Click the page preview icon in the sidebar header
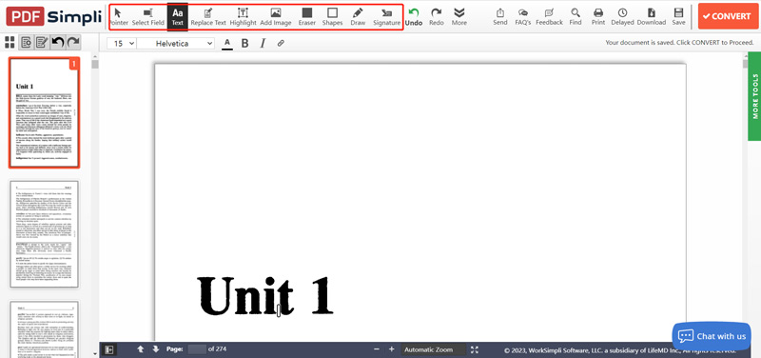Screen dimensions: 761x358 point(27,43)
